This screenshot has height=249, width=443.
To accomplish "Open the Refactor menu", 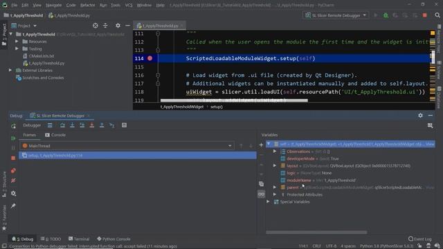I will (x=88, y=5).
